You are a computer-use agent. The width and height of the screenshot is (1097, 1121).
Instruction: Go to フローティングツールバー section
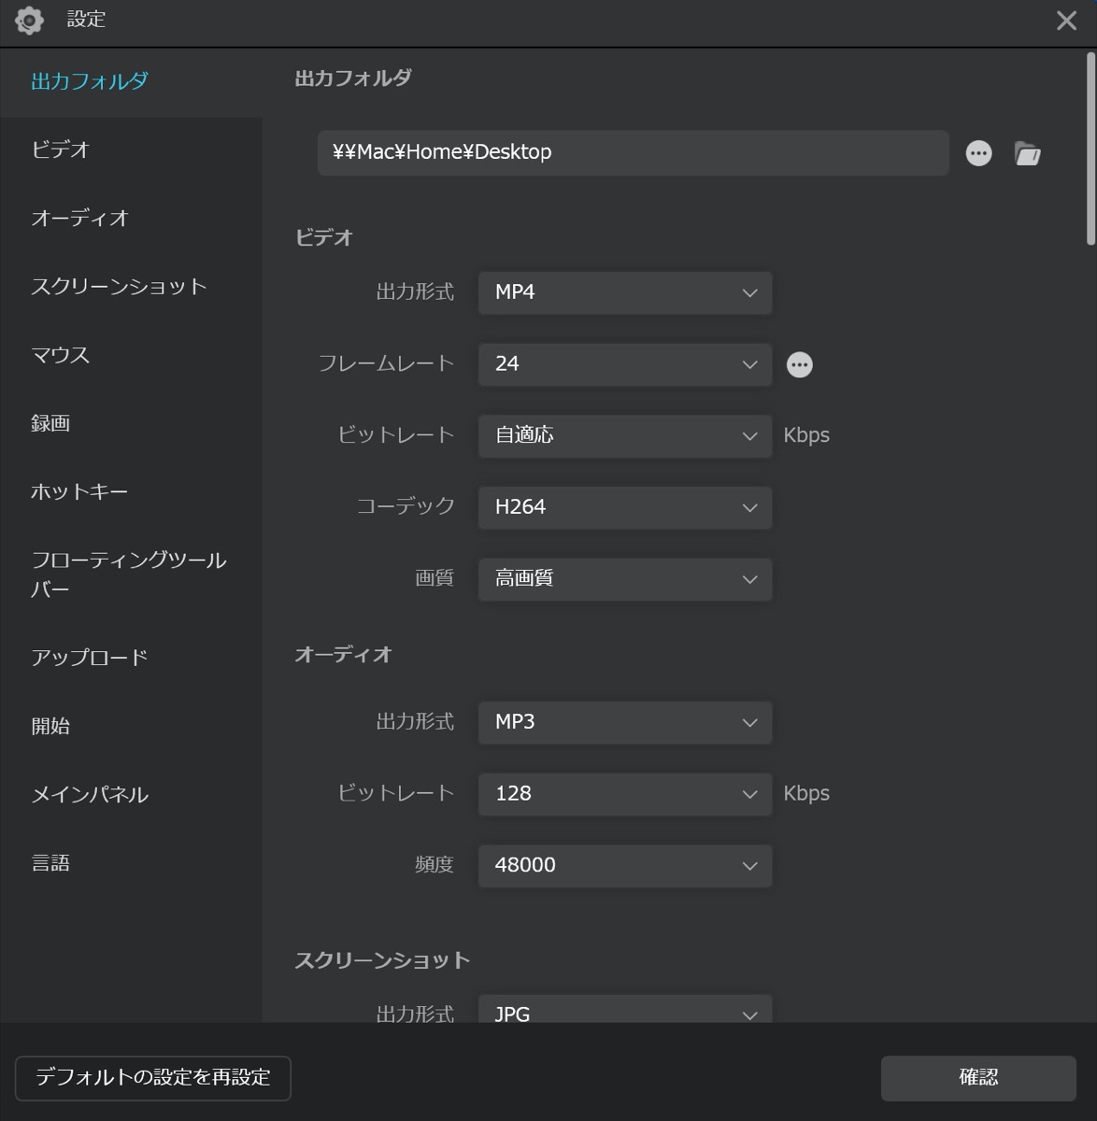(x=131, y=575)
